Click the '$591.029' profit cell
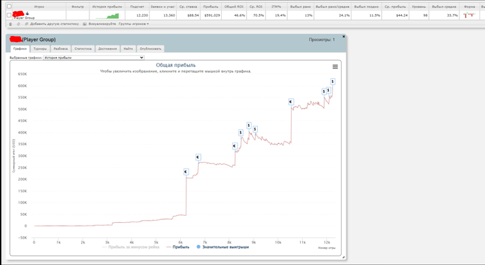 click(x=211, y=15)
